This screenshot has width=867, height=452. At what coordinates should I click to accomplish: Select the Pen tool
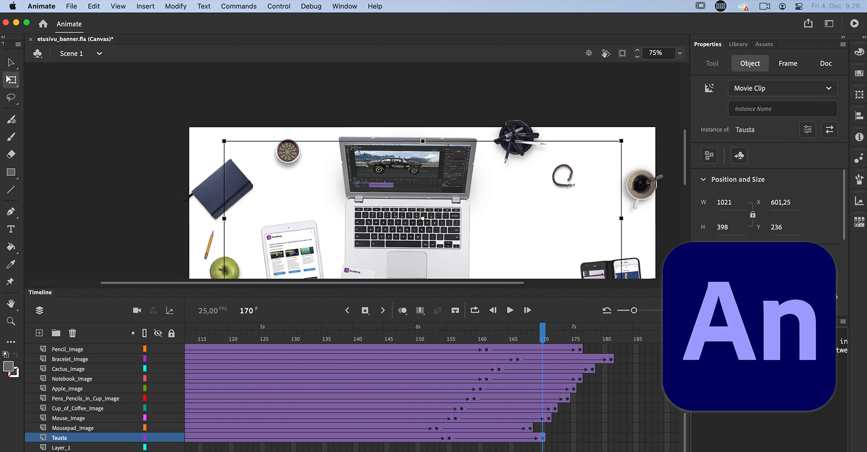tap(11, 211)
